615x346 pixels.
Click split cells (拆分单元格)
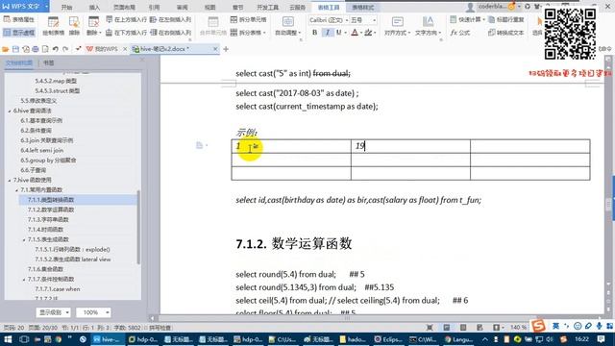(x=248, y=19)
